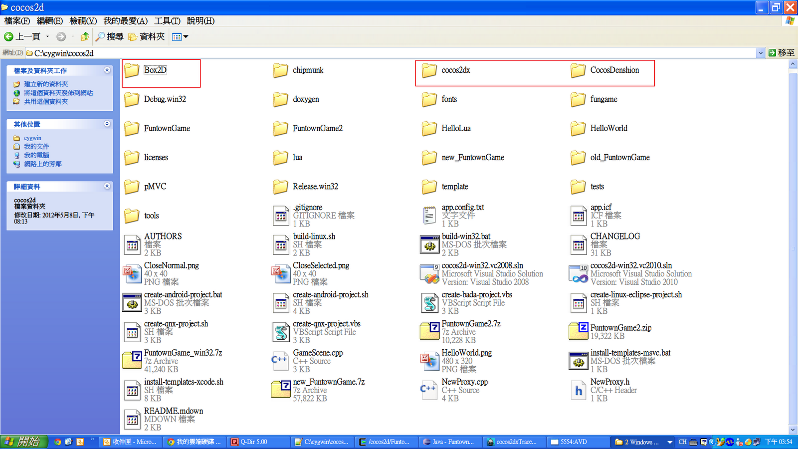Switch to 5554:AVD taskbar window
Viewport: 798px width, 449px height.
point(579,442)
